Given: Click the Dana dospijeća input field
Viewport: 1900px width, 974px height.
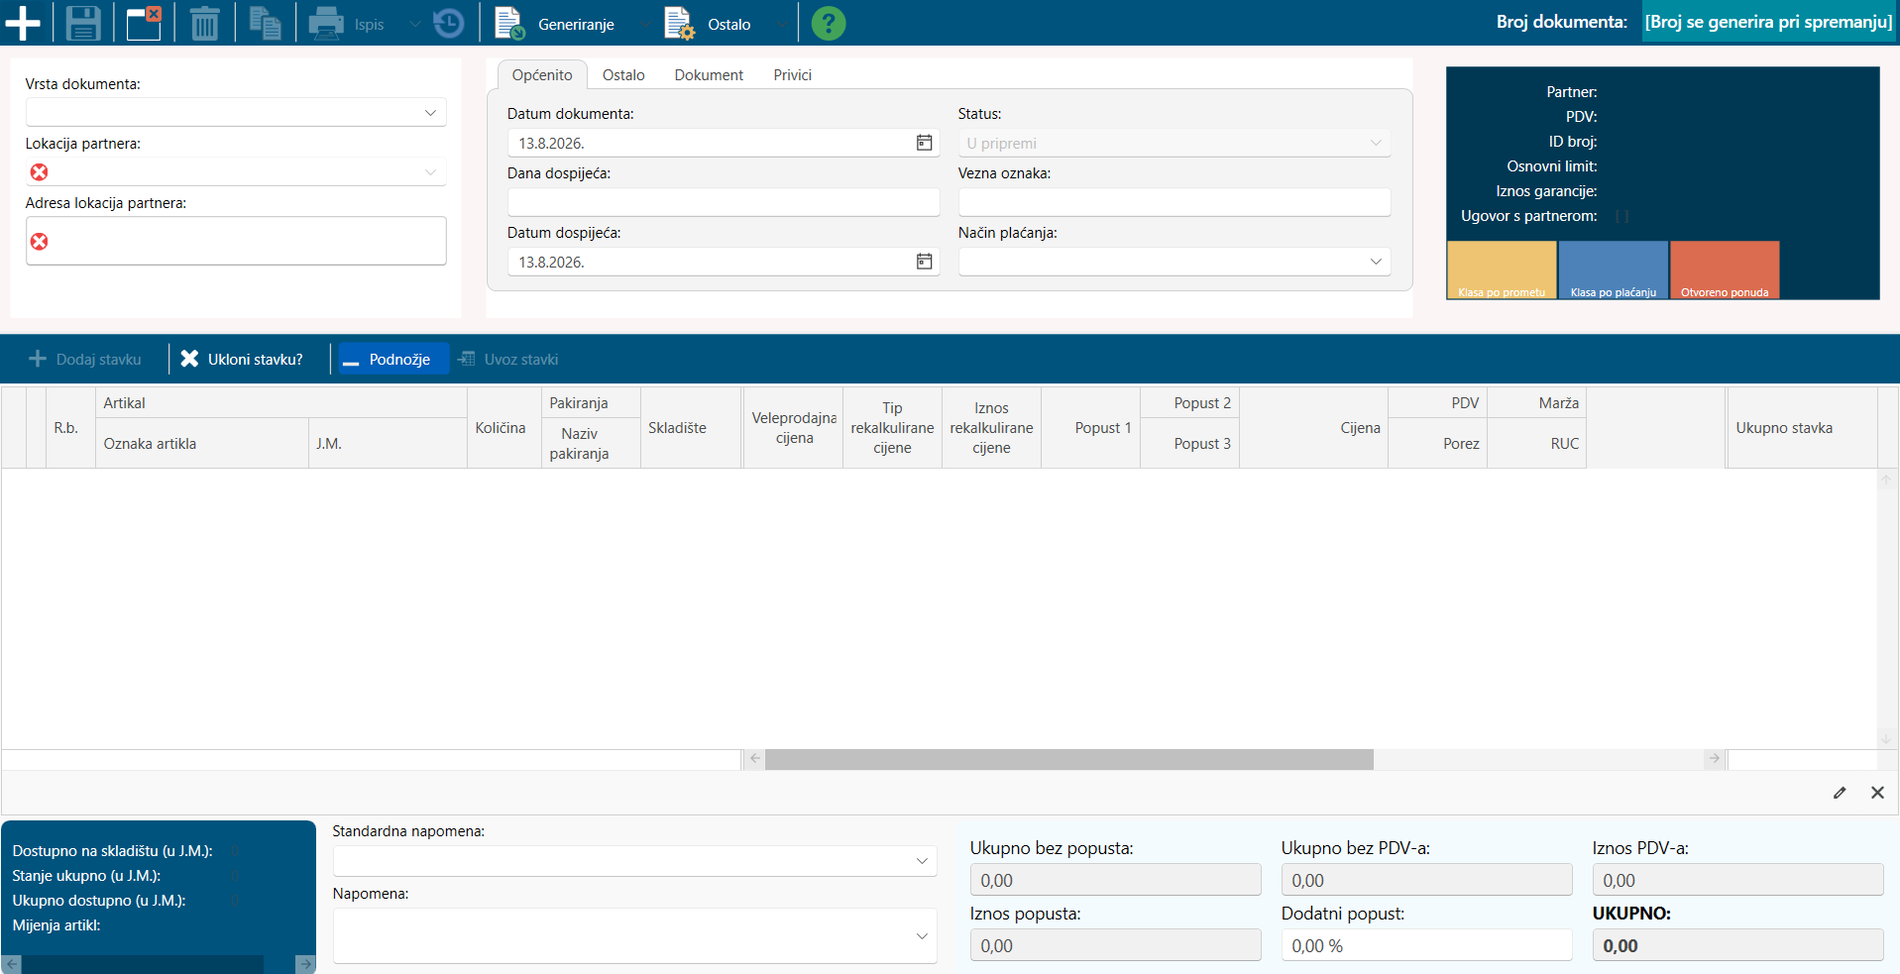Looking at the screenshot, I should coord(724,202).
